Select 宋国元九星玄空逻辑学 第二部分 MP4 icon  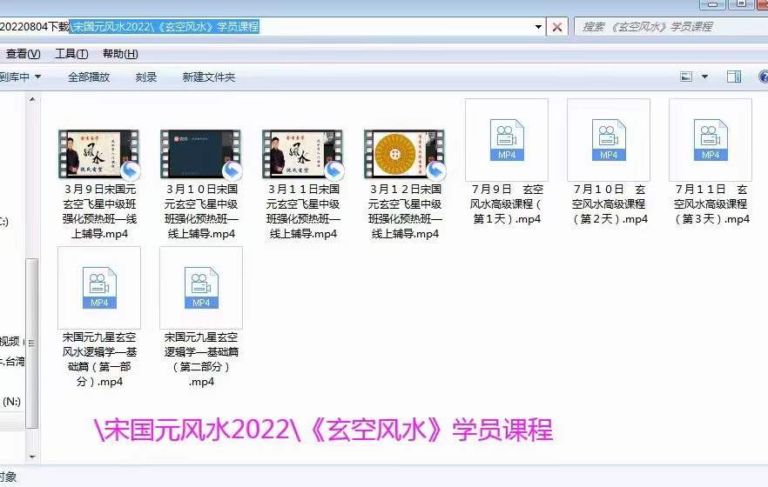[200, 287]
